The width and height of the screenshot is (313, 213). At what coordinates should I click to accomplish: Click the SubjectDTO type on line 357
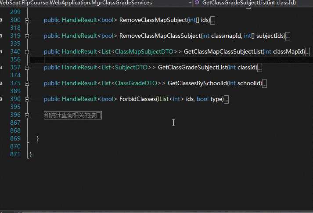coord(131,67)
